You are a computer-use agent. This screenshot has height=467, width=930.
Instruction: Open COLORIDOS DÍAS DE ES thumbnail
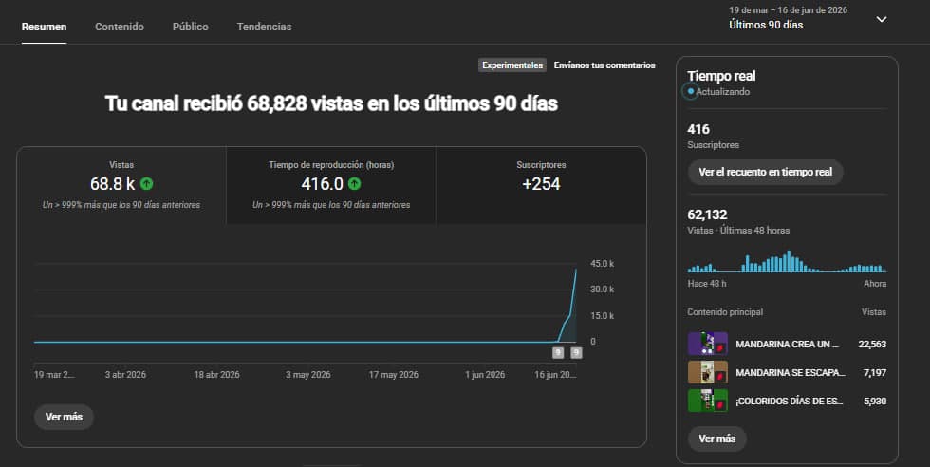pyautogui.click(x=708, y=401)
